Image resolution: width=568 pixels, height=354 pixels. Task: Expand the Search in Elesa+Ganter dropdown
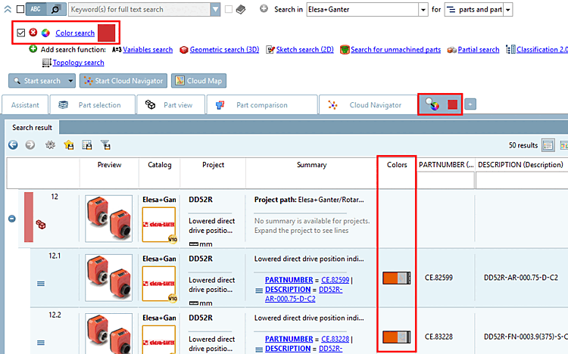tap(423, 10)
